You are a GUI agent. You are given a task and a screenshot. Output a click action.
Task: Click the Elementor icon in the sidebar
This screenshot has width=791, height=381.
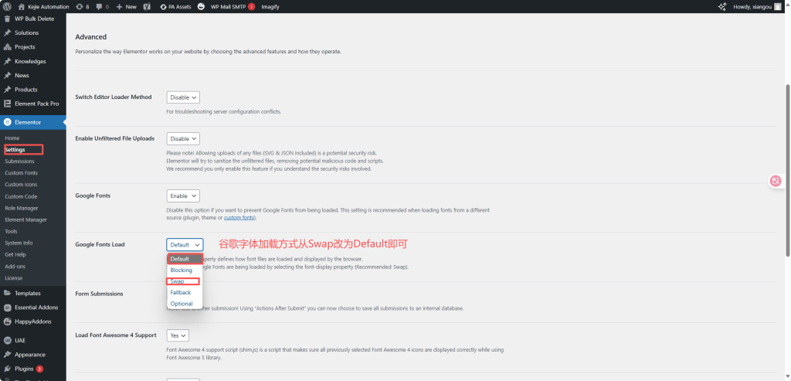7,122
